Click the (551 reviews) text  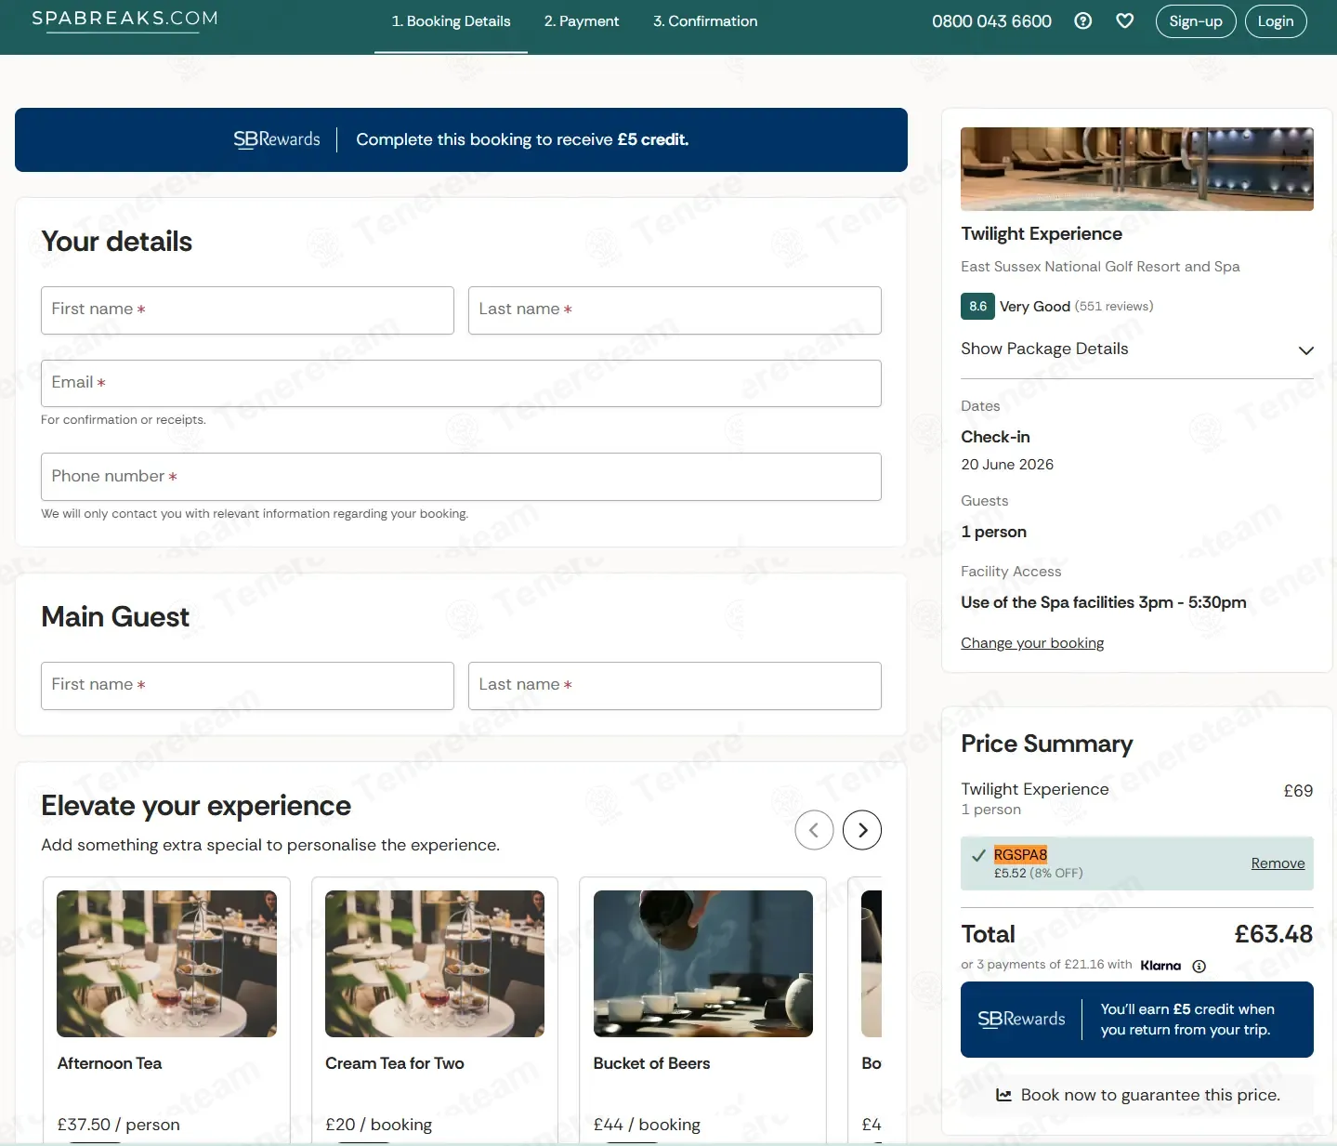tap(1114, 307)
